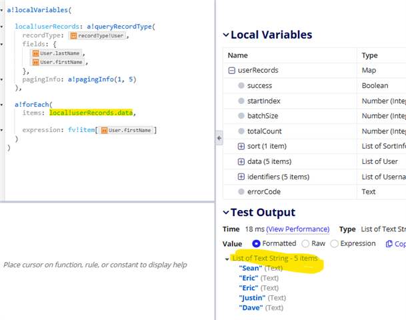Click the Copy icon in Test Output
Image resolution: width=406 pixels, height=320 pixels.
pos(389,244)
